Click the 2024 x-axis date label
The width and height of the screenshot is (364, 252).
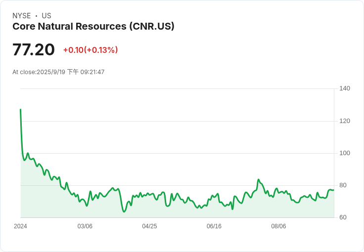[20, 226]
